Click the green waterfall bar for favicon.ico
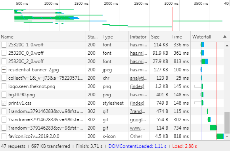Screen dimensions: 230x151 point(220,136)
